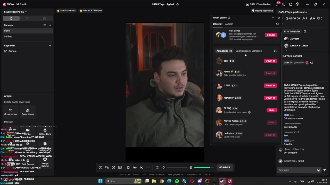
Task: Click the live timer 00:01:43
Action: [225, 167]
